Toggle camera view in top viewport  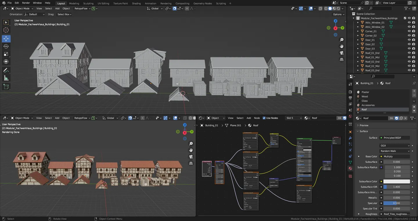point(342,53)
